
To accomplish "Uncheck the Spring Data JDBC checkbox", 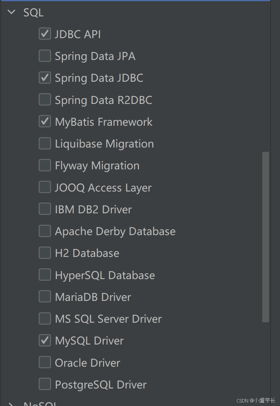I will click(45, 78).
